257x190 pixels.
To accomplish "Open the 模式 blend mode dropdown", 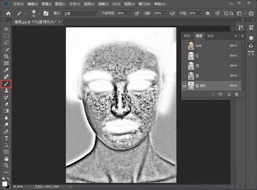I will click(x=80, y=13).
